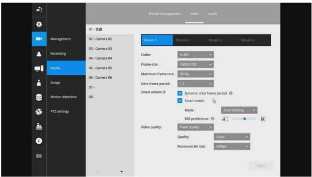Click the Apply button
The height and width of the screenshot is (177, 312).
pyautogui.click(x=261, y=166)
